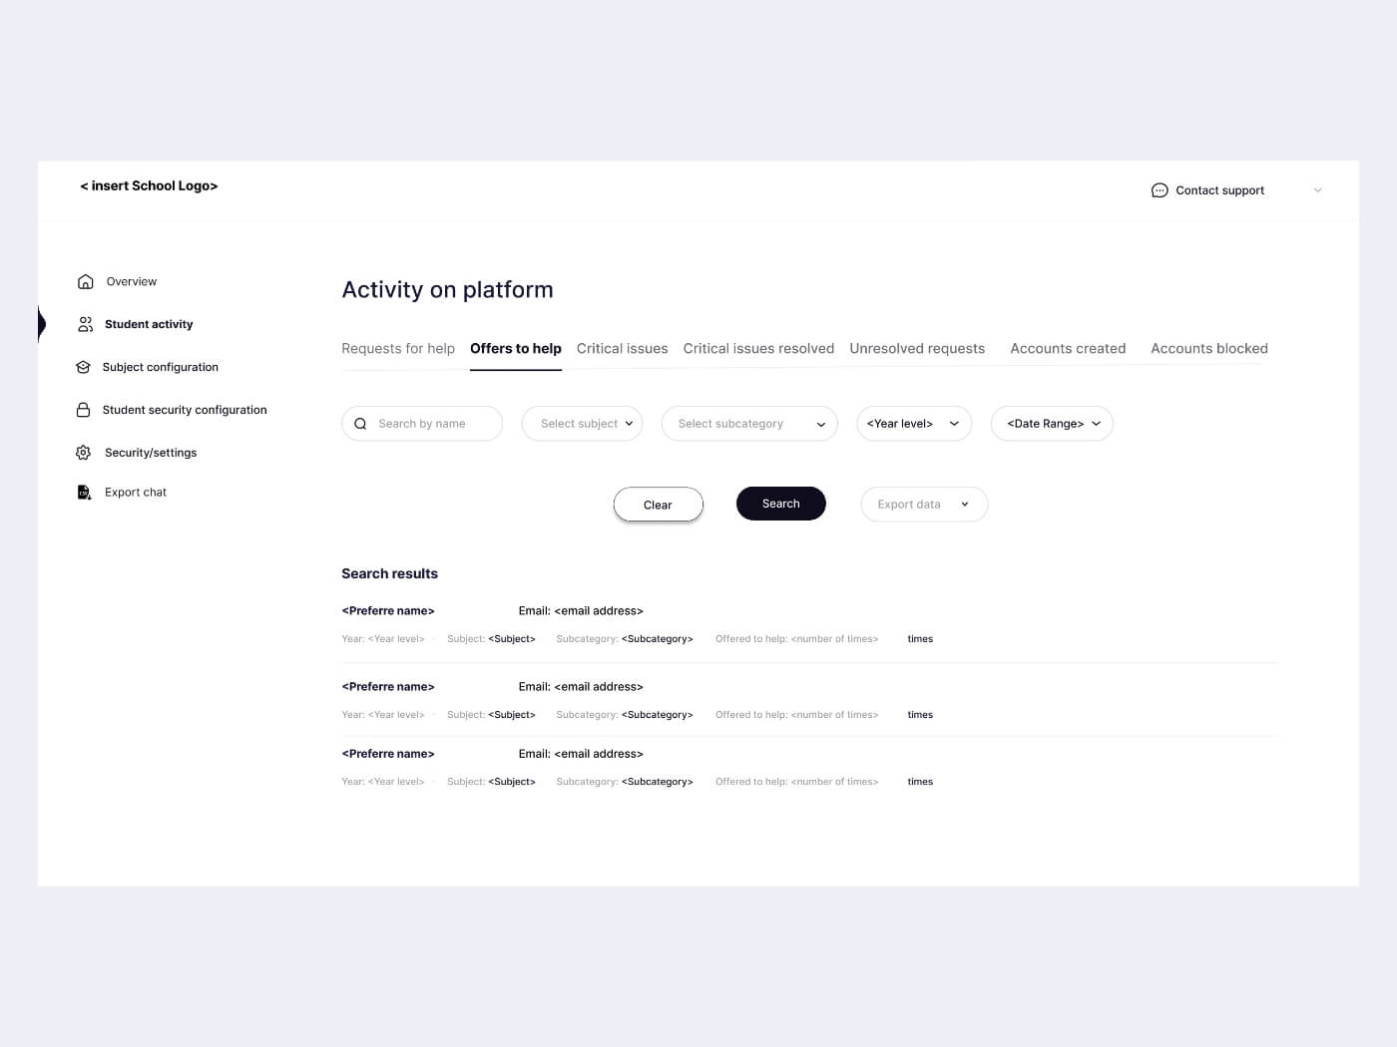This screenshot has width=1397, height=1047.
Task: Expand the account chevron near Contact support
Action: 1318,189
